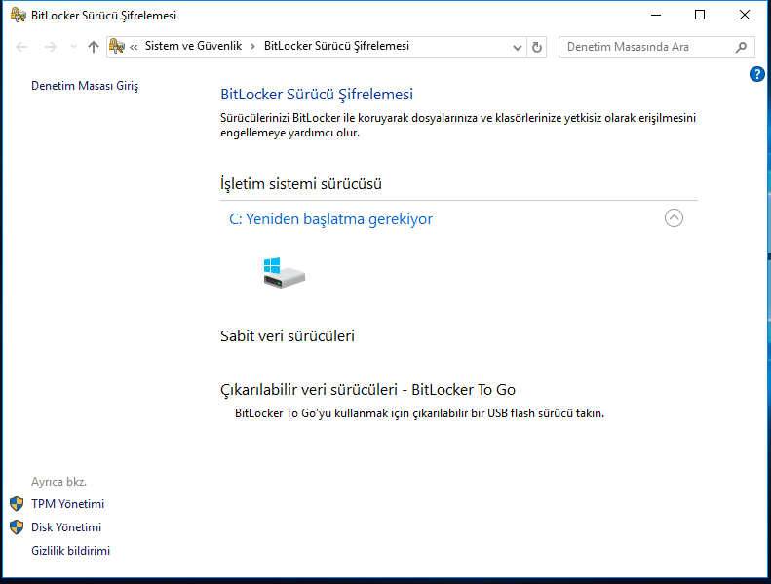Image resolution: width=771 pixels, height=584 pixels.
Task: Navigate to Sistem ve Güvenlik breadcrumb
Action: click(193, 46)
